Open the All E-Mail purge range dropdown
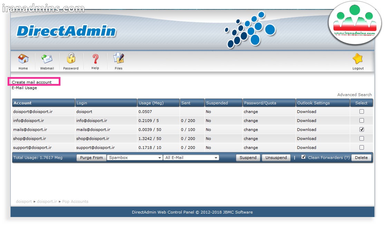385x226 pixels. tap(191, 158)
